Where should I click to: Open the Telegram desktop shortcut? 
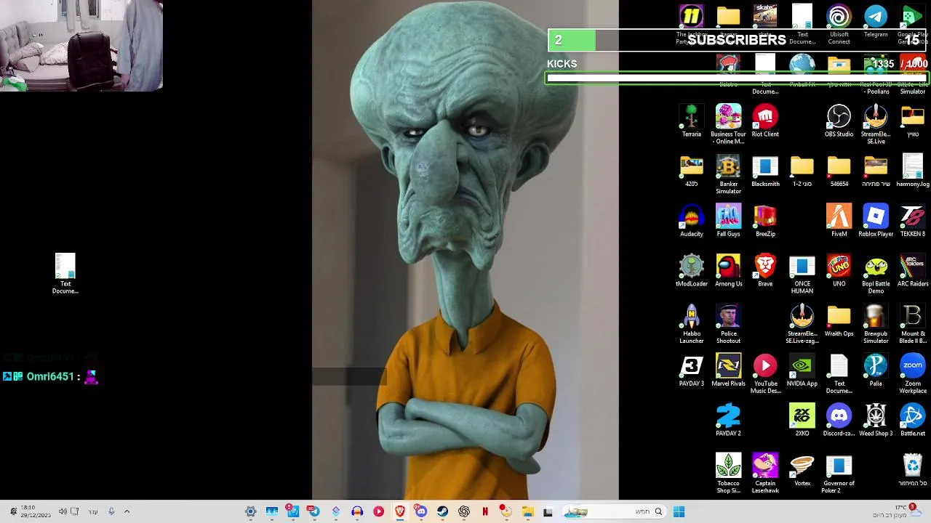point(876,21)
